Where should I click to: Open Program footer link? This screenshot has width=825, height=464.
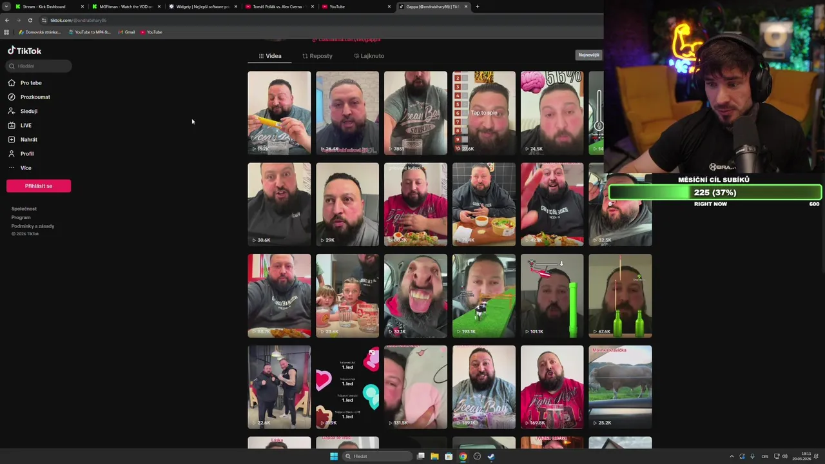click(x=21, y=217)
